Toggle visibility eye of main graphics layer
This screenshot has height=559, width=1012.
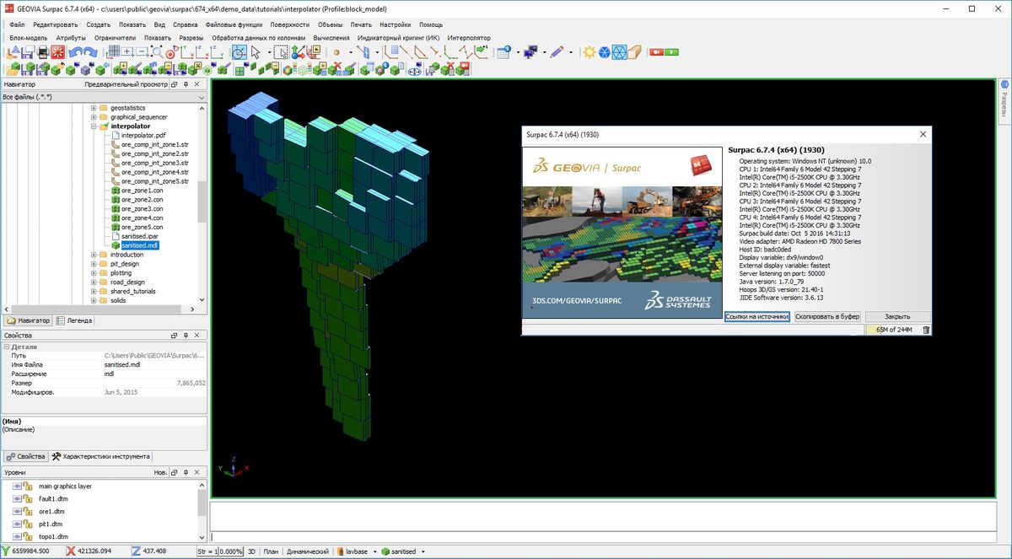17,486
